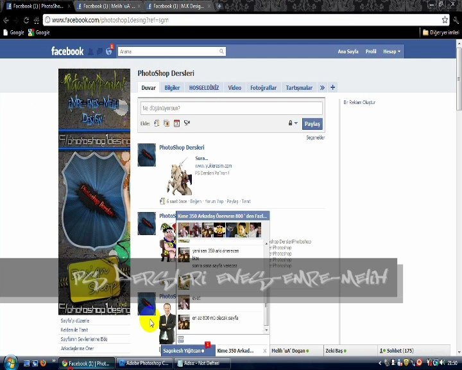
Task: Open the Diğer yer imleri bookmarks folder
Action: click(441, 33)
